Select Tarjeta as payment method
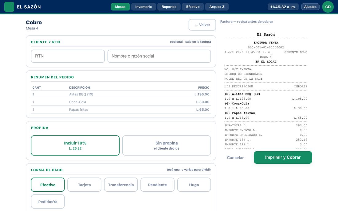 click(84, 185)
